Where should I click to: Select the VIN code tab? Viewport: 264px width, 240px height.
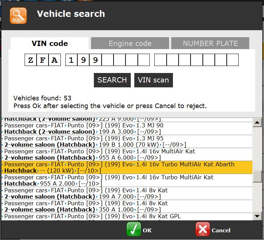click(x=50, y=43)
